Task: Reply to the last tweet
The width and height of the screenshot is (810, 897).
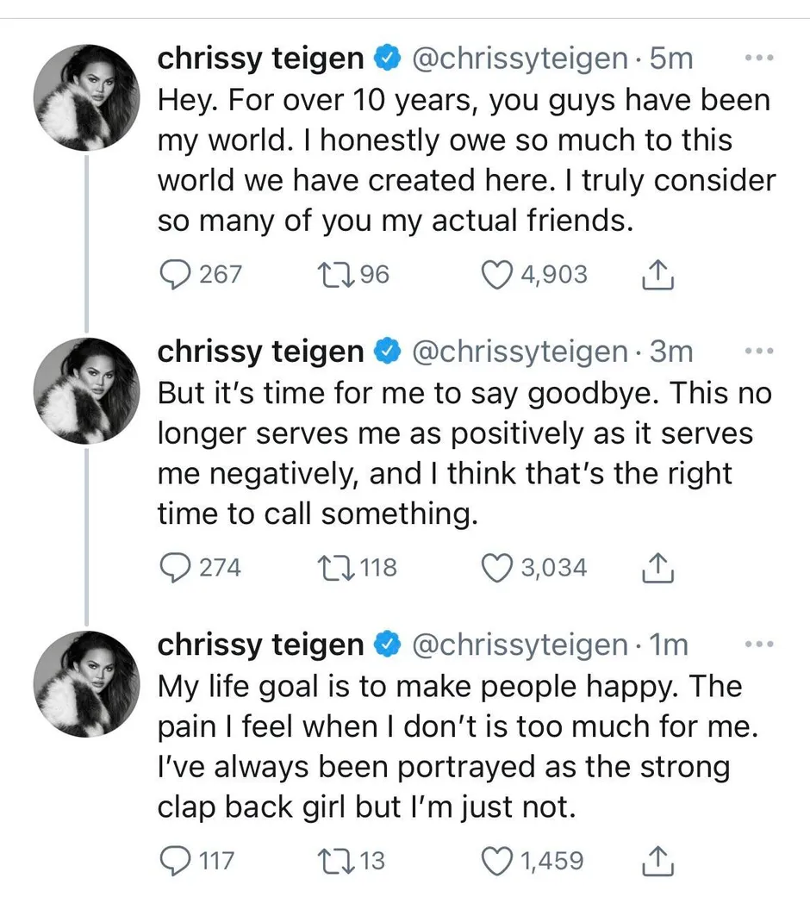Action: coord(177,860)
